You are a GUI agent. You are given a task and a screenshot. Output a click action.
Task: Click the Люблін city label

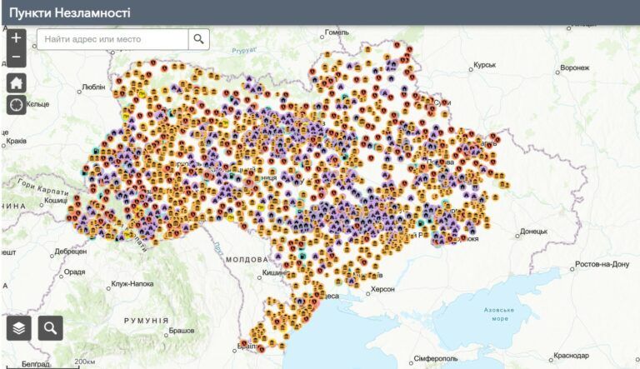click(x=93, y=87)
